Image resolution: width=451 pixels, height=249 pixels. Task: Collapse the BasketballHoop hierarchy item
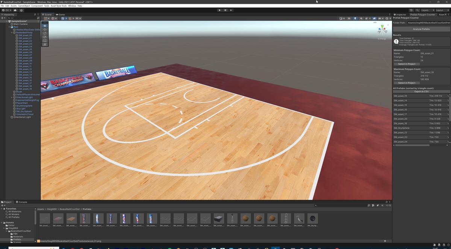(12, 32)
